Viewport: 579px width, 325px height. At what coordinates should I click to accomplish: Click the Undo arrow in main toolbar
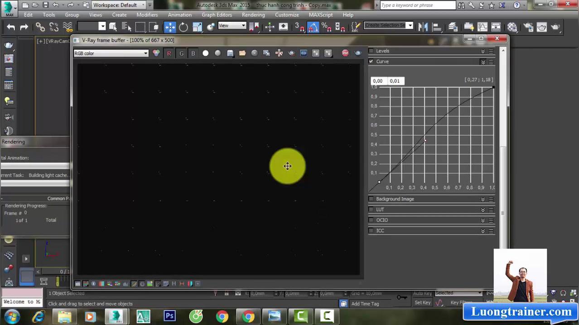click(x=11, y=27)
